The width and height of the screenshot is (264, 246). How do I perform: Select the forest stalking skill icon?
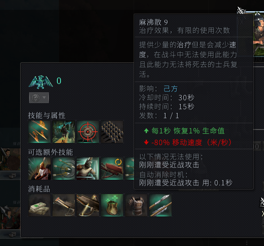(x=64, y=132)
